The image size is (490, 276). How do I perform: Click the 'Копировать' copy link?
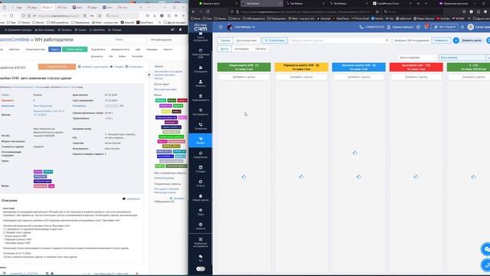134,67
